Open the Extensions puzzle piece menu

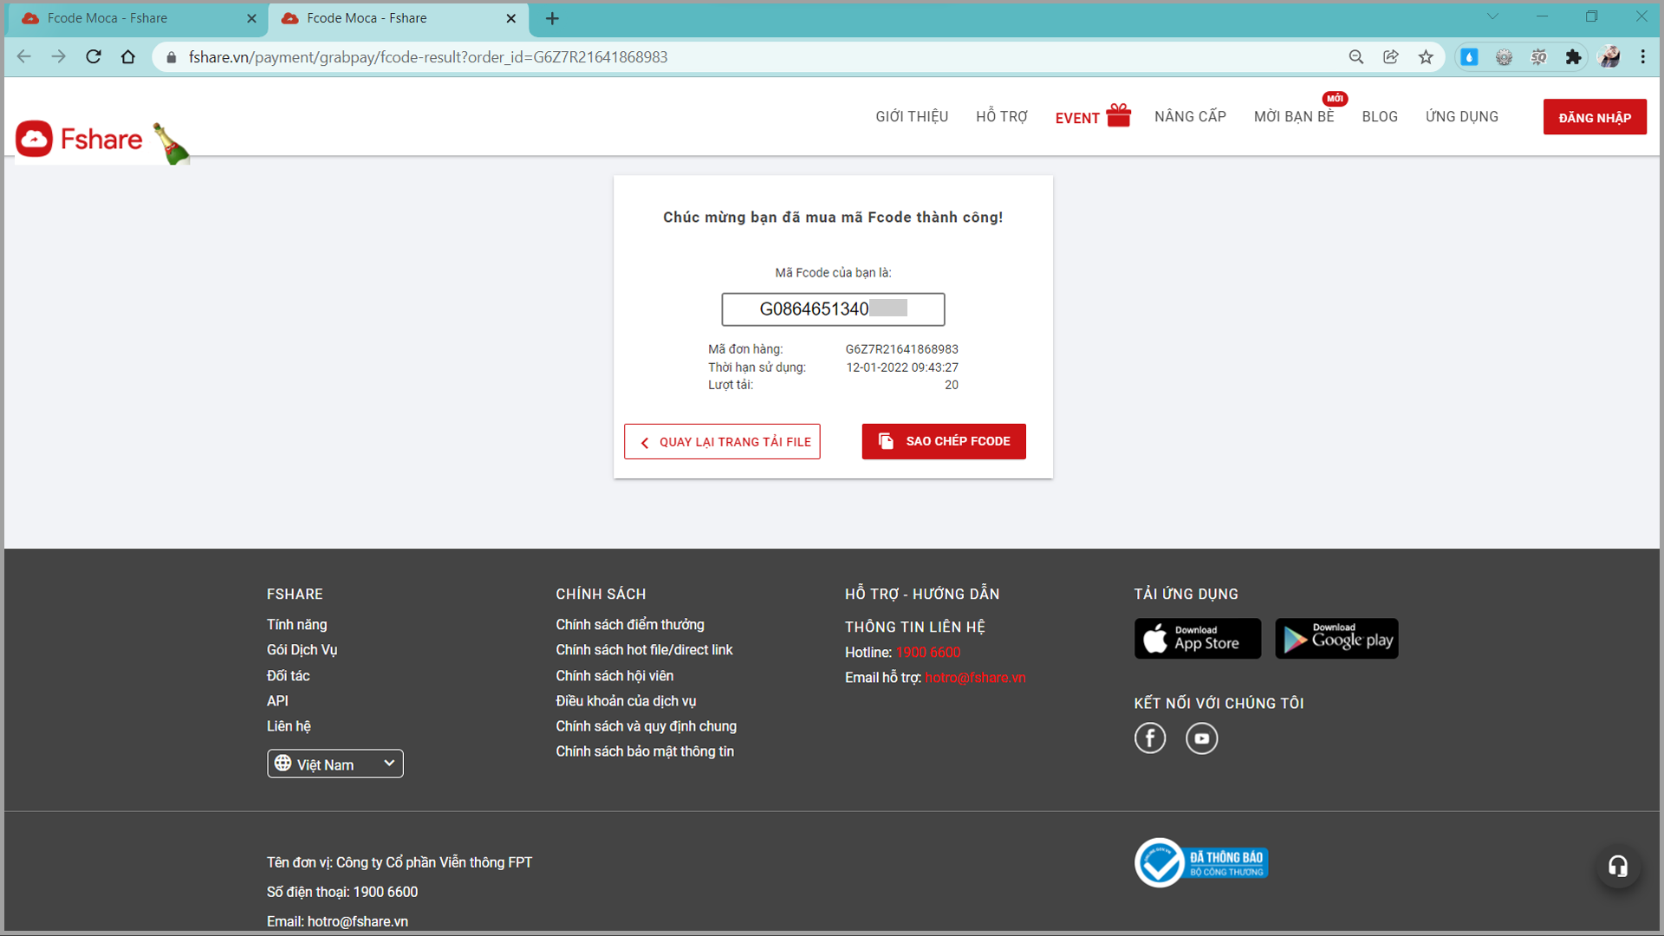1573,57
